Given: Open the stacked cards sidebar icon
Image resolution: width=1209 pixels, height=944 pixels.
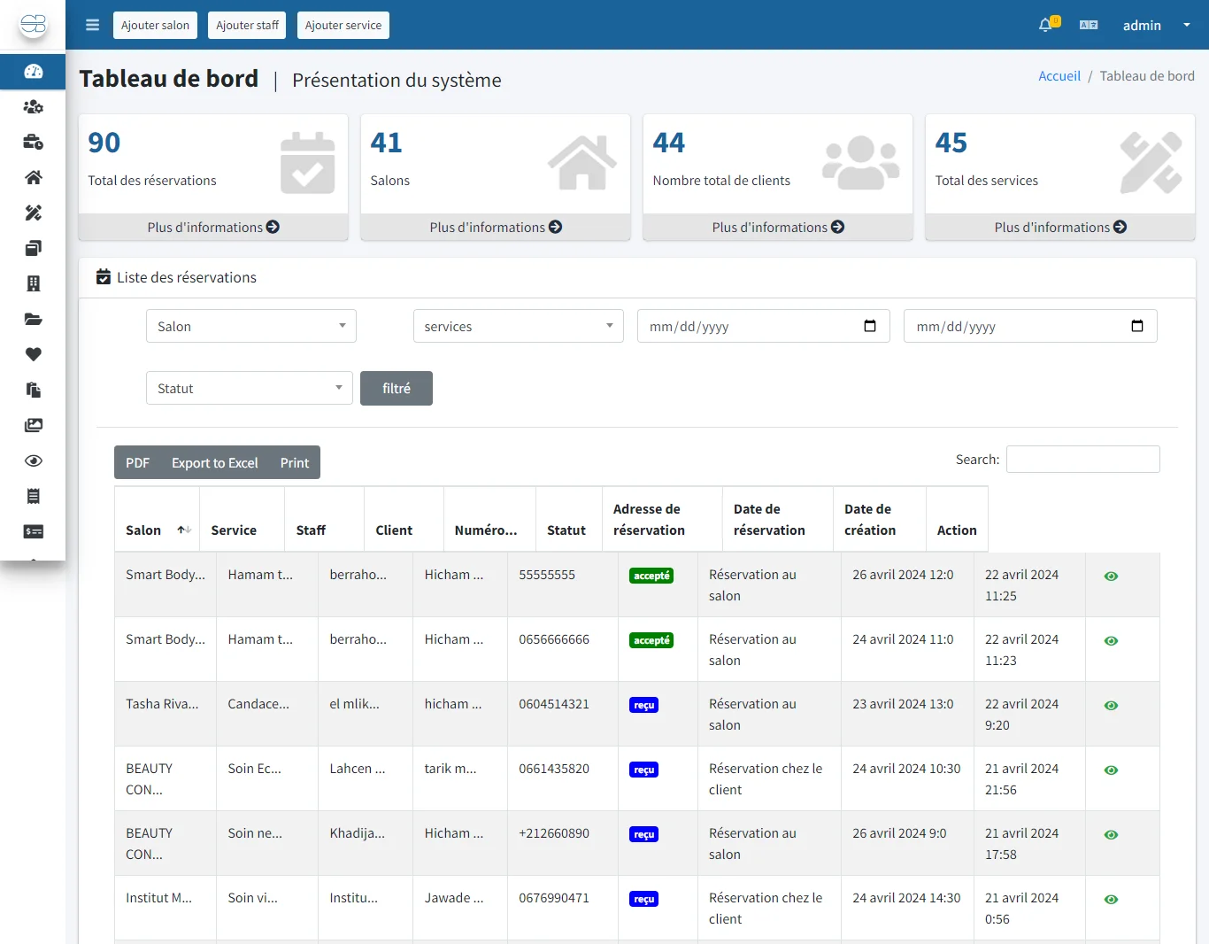Looking at the screenshot, I should [33, 249].
